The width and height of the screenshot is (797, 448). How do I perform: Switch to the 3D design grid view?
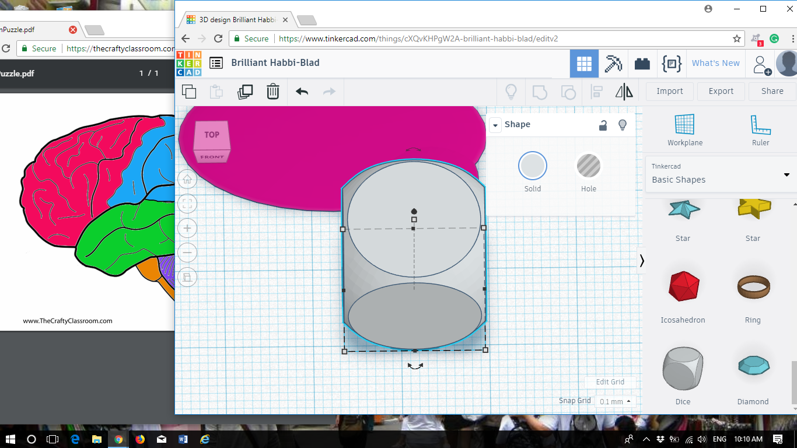584,64
